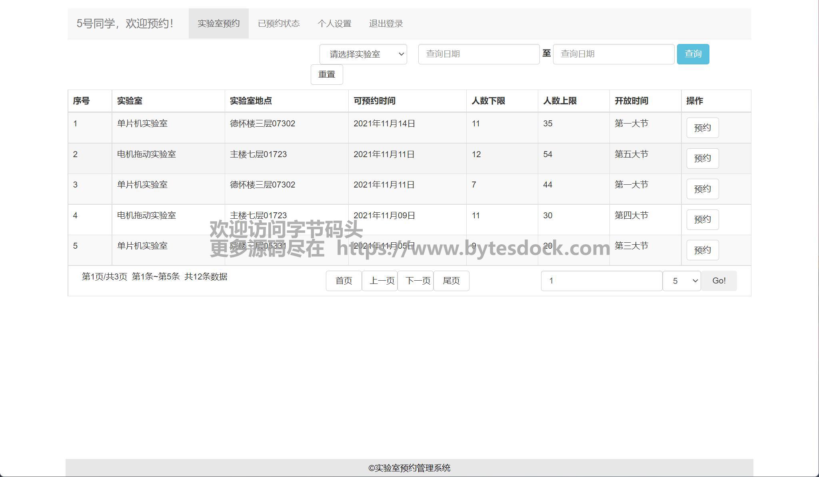Open the 个人设置 menu item
Viewport: 819px width, 477px height.
(x=334, y=24)
